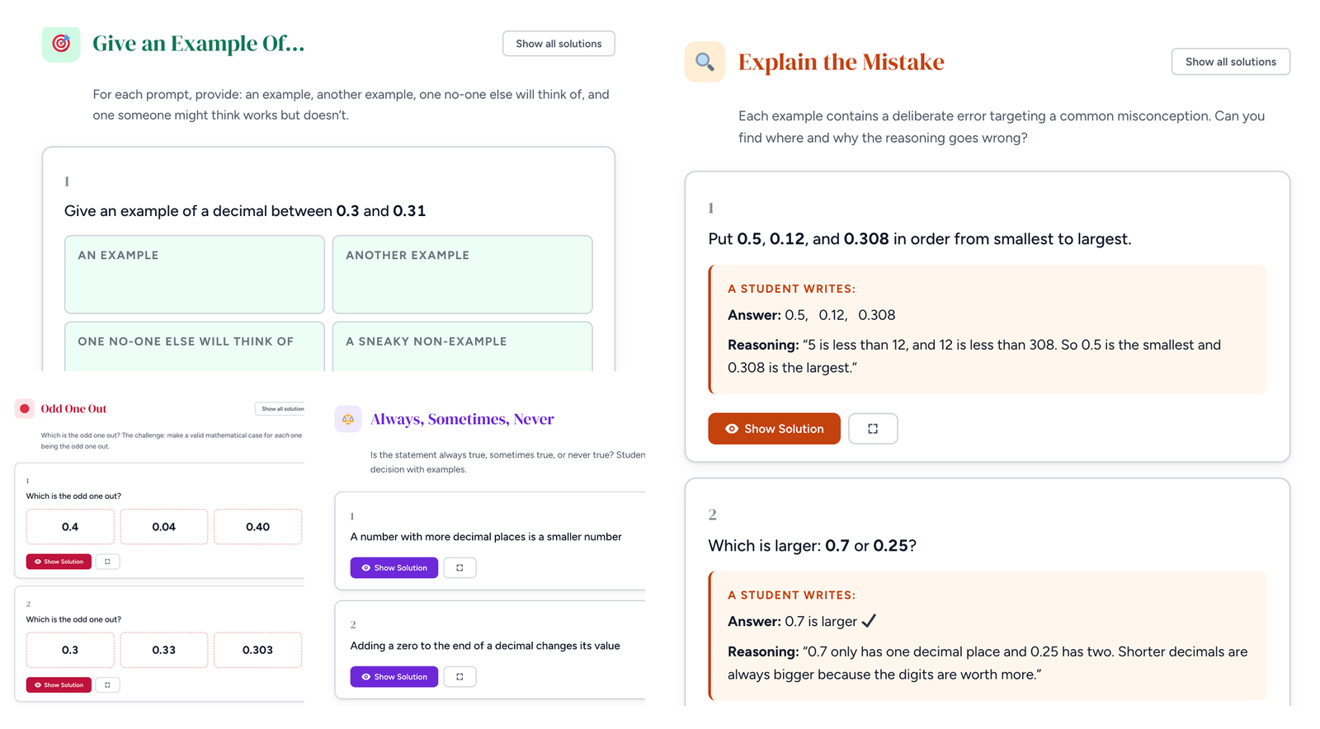Expand Odd One Out question 1 fullscreen

pos(107,562)
